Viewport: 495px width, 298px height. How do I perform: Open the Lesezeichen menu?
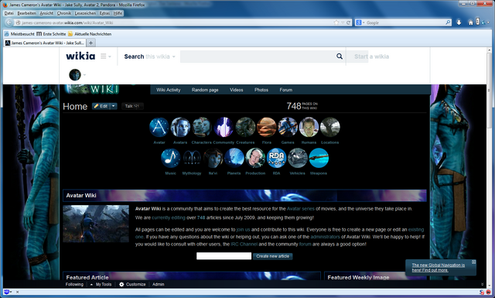tap(85, 13)
